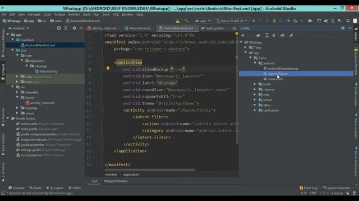359x201 pixels.
Task: Open the TODO tool window
Action: (x=75, y=188)
